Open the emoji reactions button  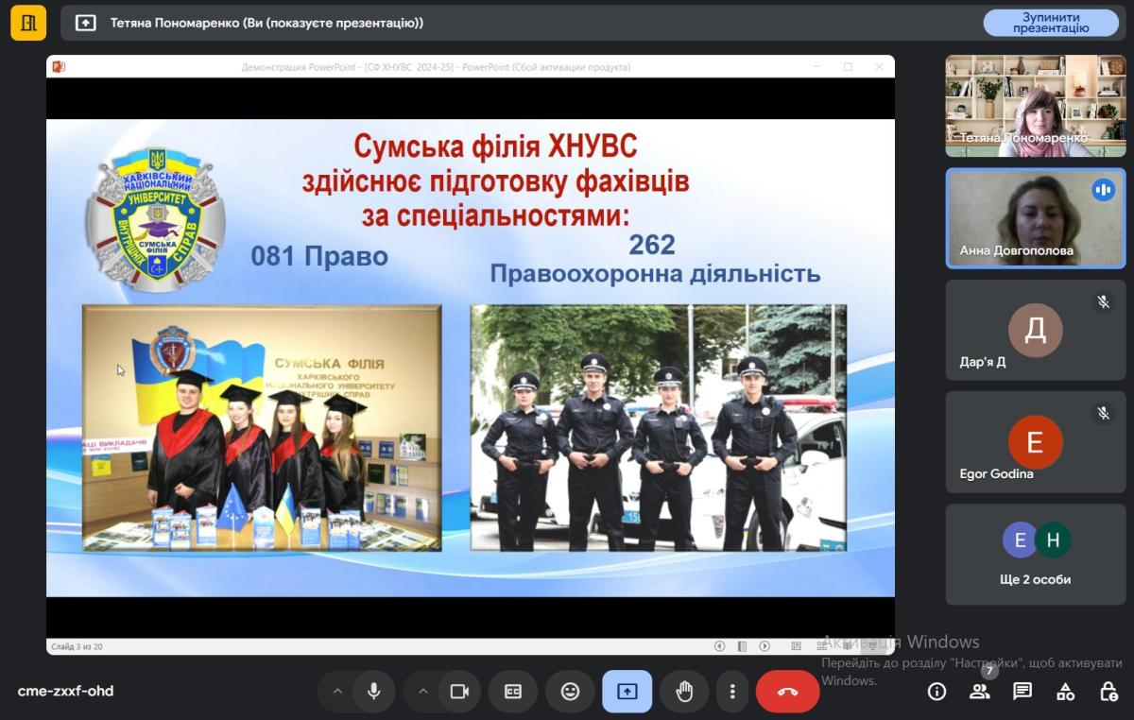(x=570, y=691)
